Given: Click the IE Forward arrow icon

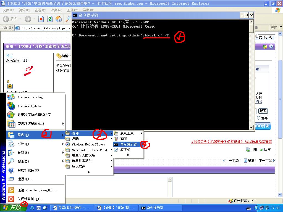Looking at the screenshot, I should (28, 19).
